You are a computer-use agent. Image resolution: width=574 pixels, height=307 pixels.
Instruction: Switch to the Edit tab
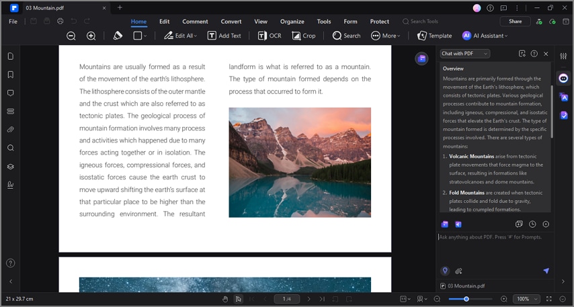[x=165, y=21]
